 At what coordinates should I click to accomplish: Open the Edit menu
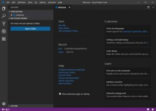14,2
